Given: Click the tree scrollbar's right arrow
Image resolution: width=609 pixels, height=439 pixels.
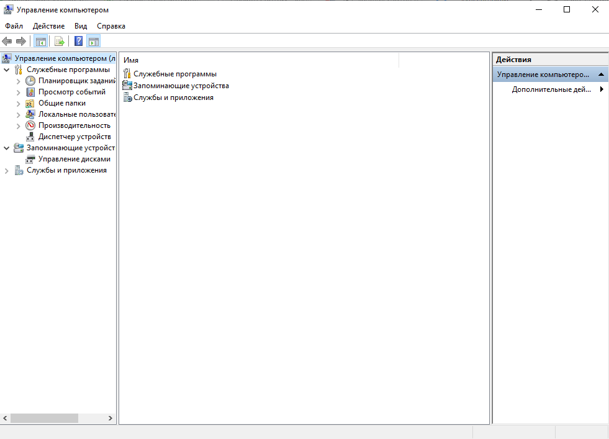Looking at the screenshot, I should point(111,418).
